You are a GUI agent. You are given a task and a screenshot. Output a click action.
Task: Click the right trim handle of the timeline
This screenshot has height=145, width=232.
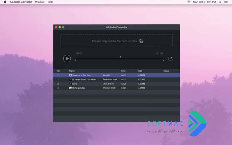coord(163,60)
